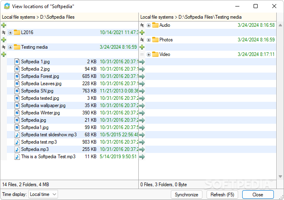Image resolution: width=284 pixels, height=200 pixels.
Task: Minimize the View locations window
Action: (237, 6)
